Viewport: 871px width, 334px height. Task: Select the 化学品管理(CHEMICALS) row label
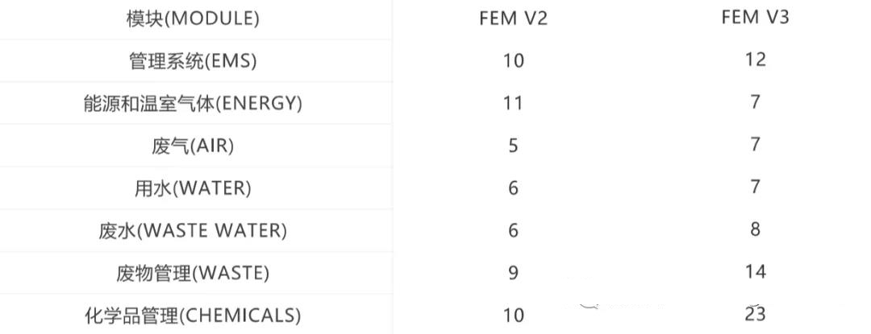[193, 315]
